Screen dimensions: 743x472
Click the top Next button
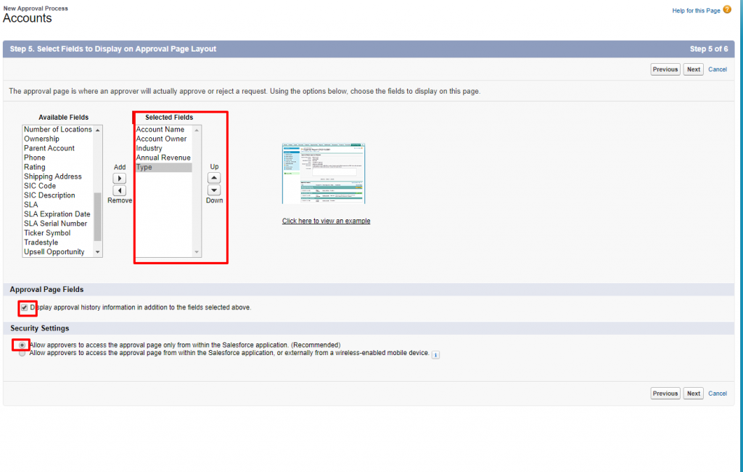(694, 70)
